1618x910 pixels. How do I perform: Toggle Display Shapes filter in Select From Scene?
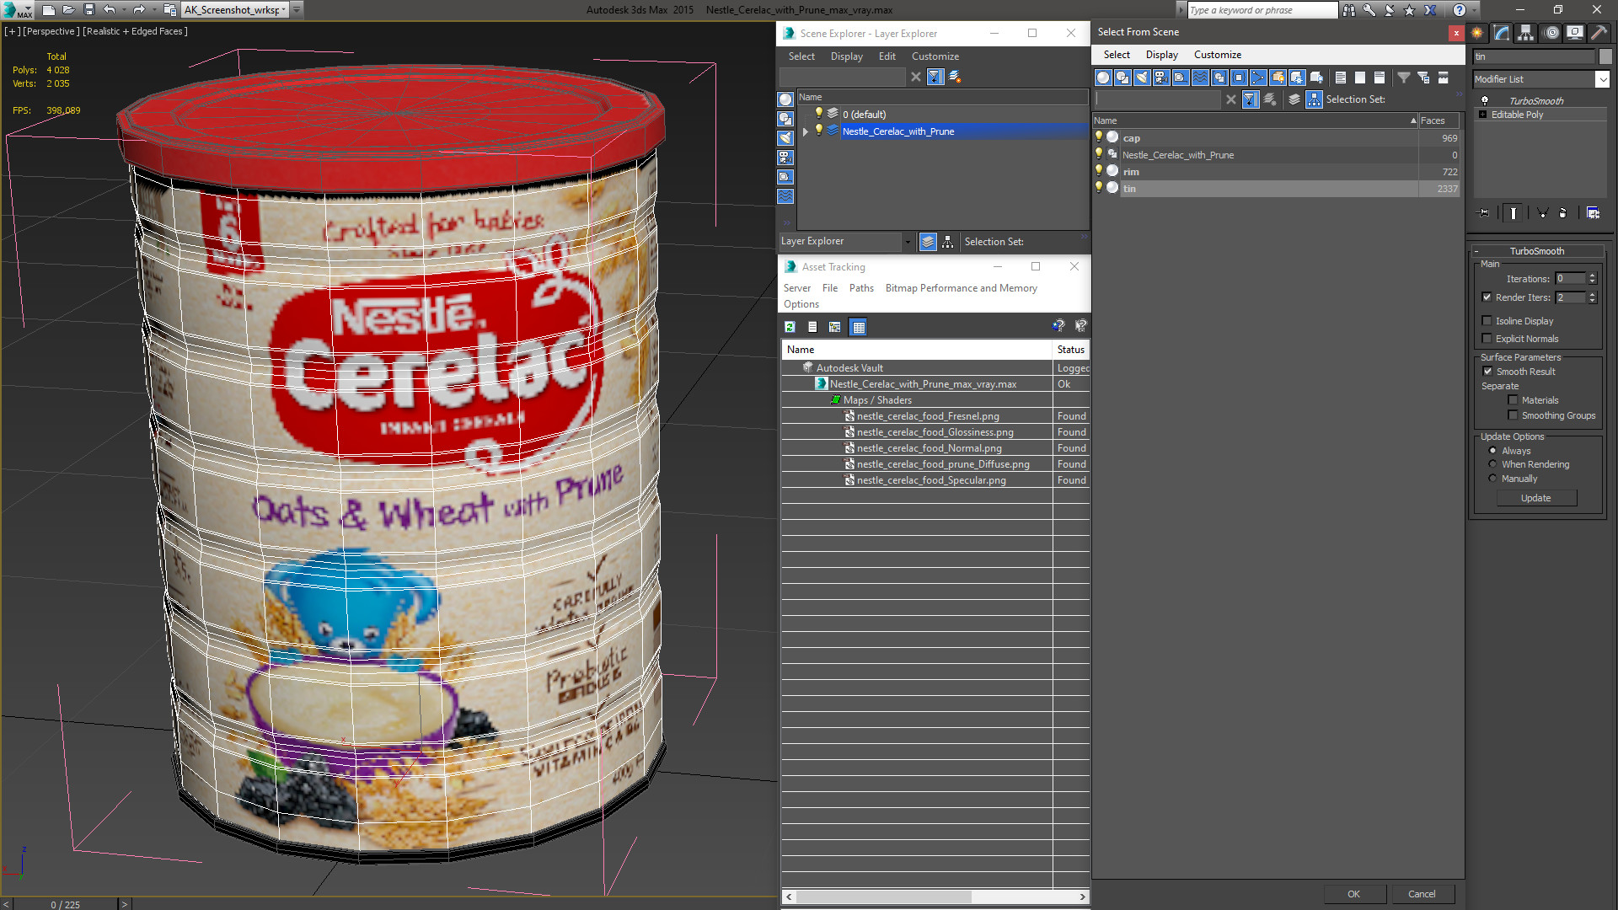point(1122,78)
